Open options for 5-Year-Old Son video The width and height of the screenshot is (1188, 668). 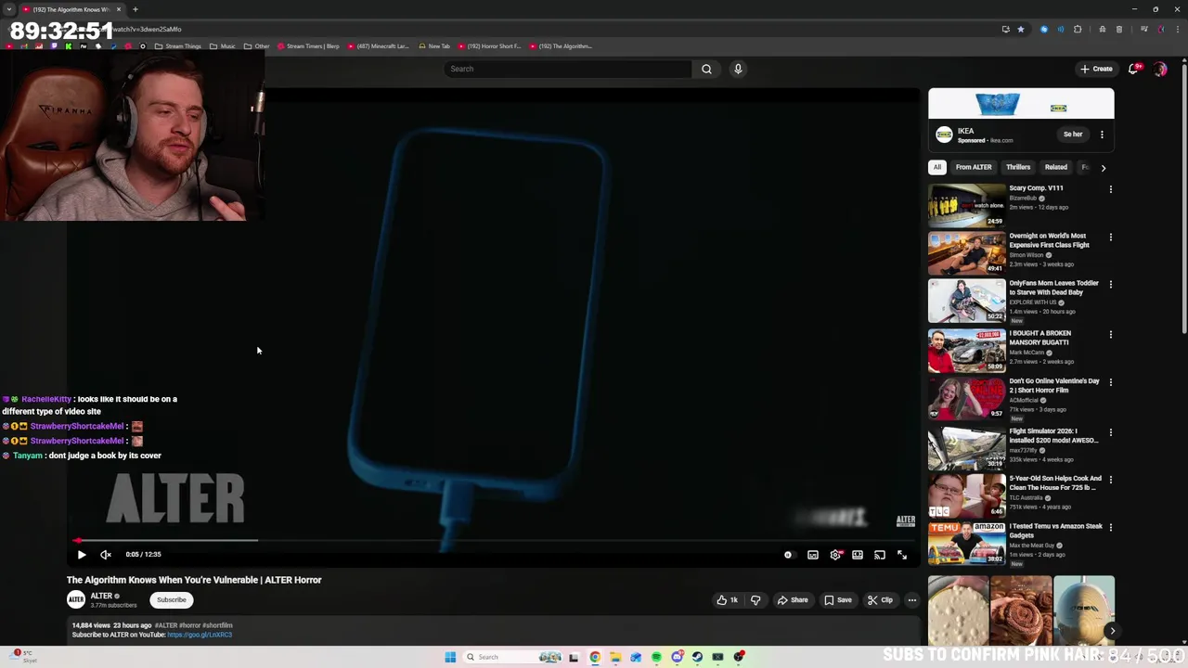tap(1110, 479)
